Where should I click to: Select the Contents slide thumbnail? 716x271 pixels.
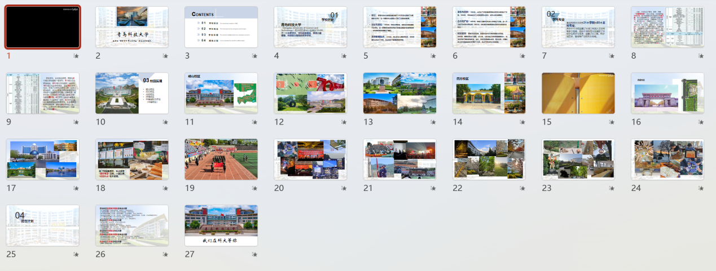(221, 27)
